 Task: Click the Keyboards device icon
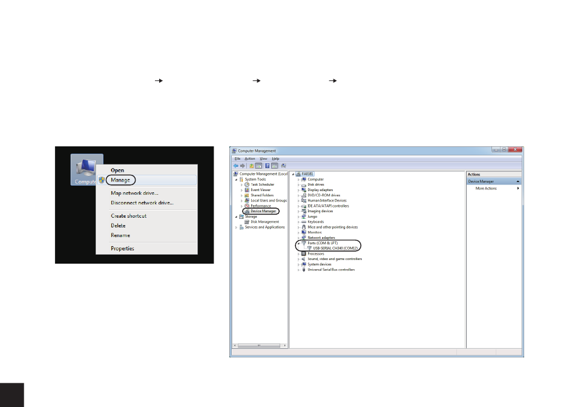click(x=304, y=221)
